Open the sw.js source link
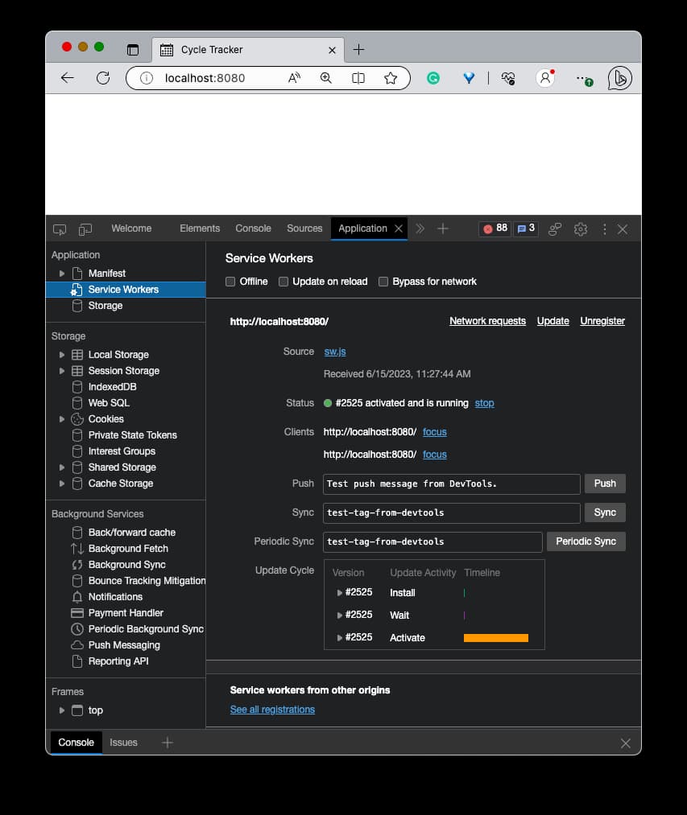The image size is (687, 815). (334, 351)
